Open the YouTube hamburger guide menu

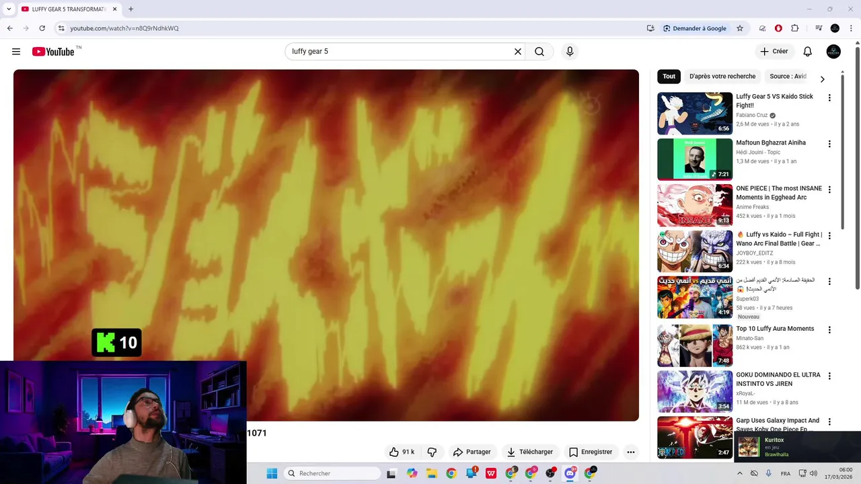coord(16,52)
